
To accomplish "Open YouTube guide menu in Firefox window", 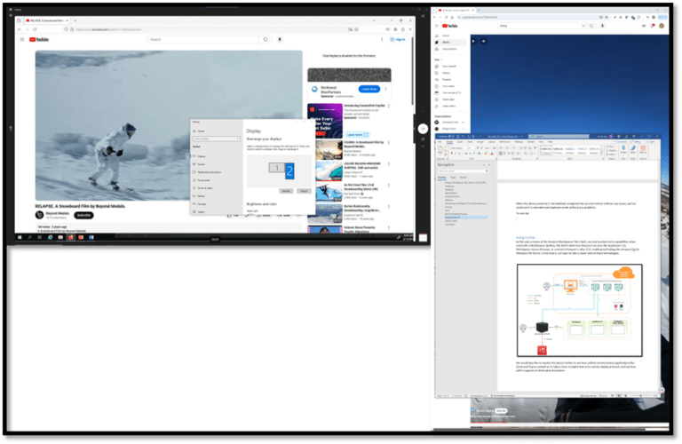I will coord(22,40).
